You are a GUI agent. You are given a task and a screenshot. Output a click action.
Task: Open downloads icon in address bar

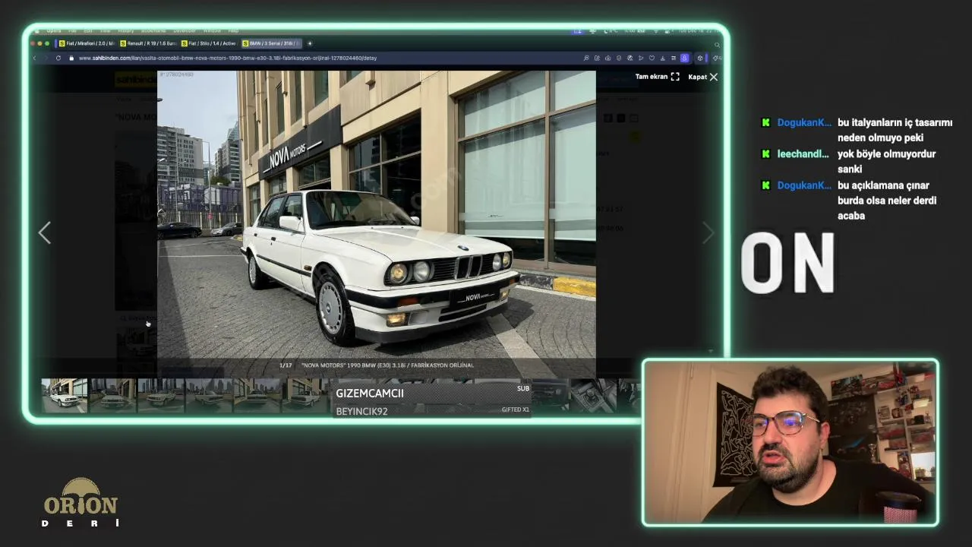[x=663, y=58]
